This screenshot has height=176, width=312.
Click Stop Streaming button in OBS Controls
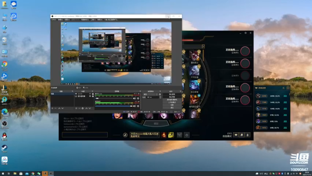click(172, 94)
